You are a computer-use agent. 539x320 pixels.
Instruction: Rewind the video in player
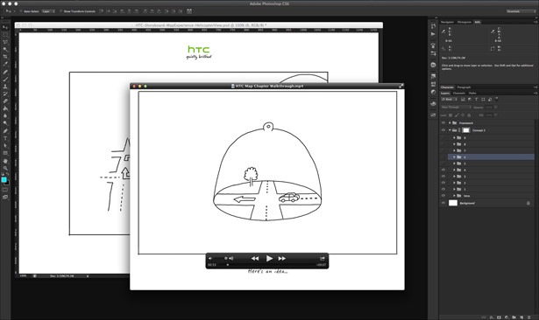click(x=255, y=258)
